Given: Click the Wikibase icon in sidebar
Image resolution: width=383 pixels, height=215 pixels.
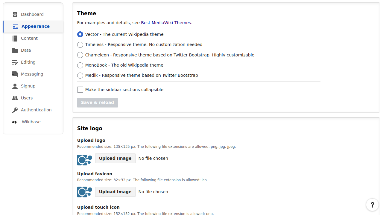Looking at the screenshot, I should [x=14, y=122].
